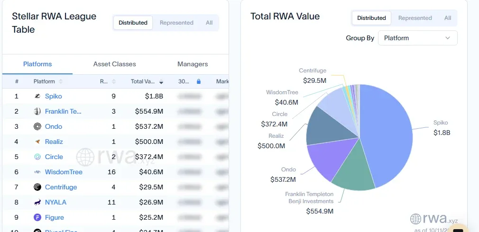Screen dimensions: 479x232
Task: Select Represented in Total RWA Value toggle
Action: tap(415, 18)
